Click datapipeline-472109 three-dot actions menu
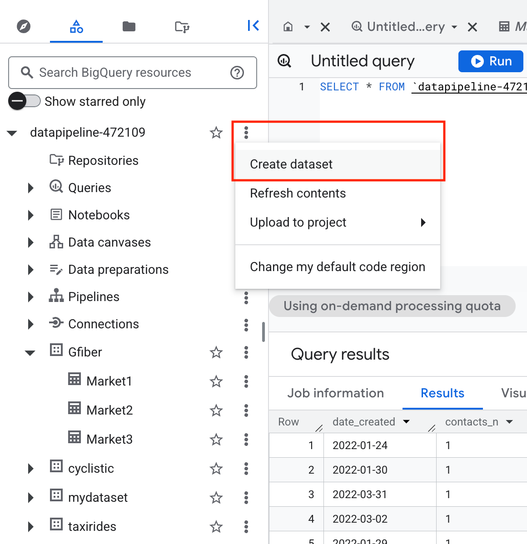527x544 pixels. 246,133
